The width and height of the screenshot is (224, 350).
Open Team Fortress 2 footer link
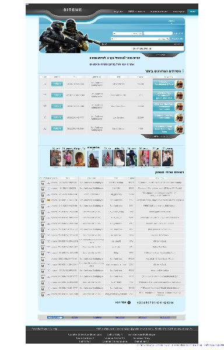85,338
